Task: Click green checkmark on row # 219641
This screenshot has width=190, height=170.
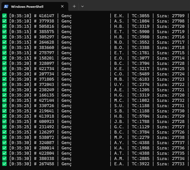Action: [4, 111]
